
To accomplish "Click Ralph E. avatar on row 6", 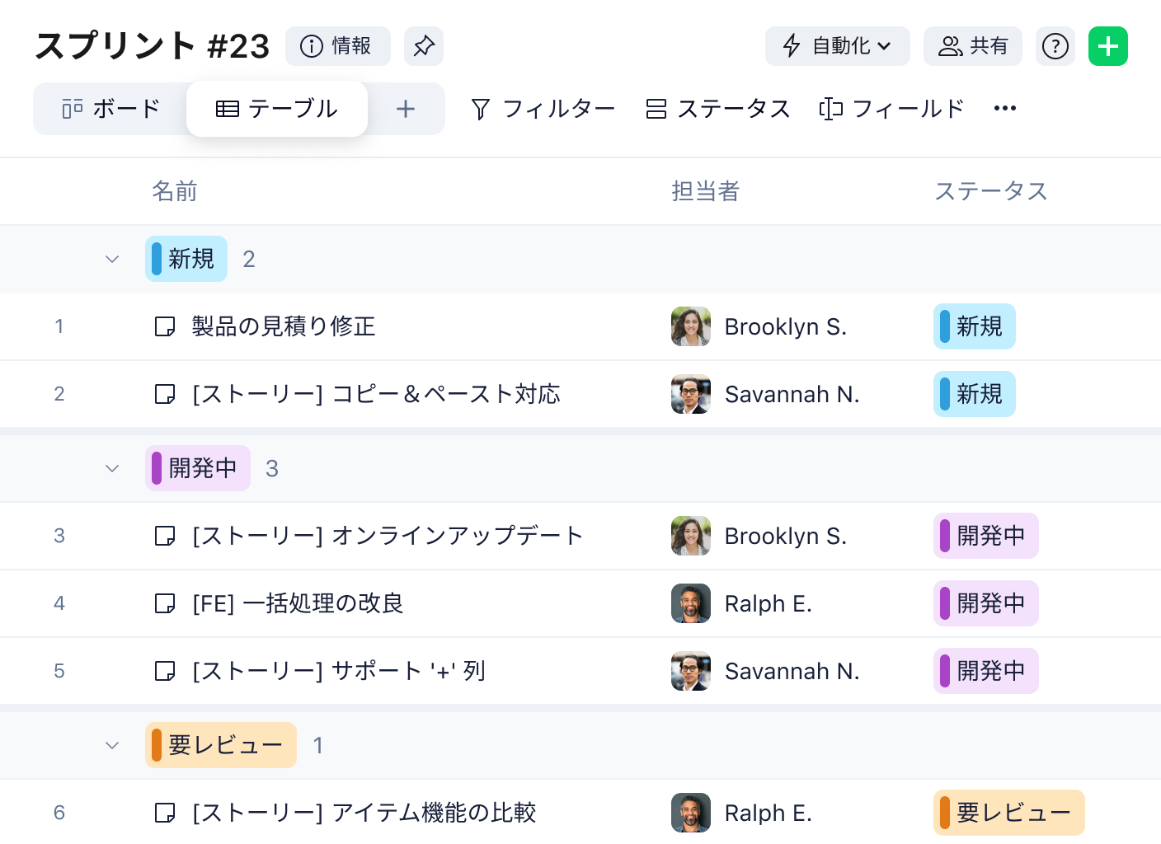I will (x=691, y=813).
